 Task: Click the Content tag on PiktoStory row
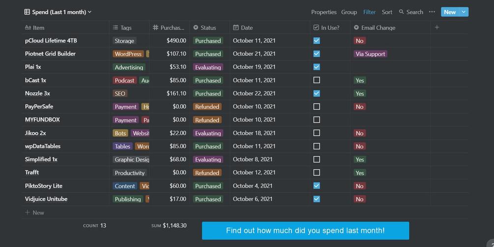(x=125, y=186)
